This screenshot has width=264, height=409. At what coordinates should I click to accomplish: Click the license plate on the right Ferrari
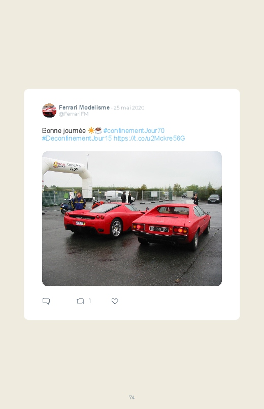[x=159, y=229]
